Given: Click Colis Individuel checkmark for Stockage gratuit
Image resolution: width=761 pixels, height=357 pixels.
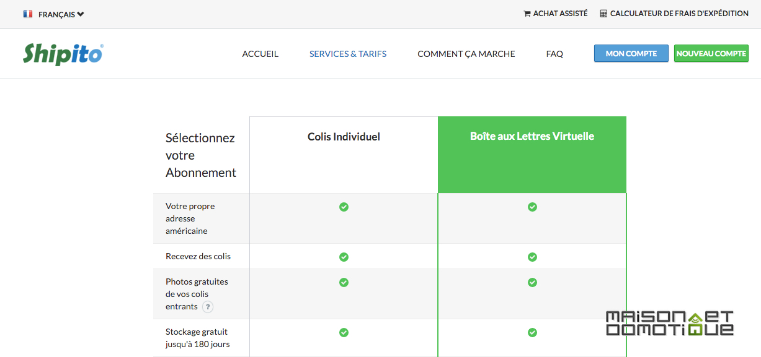Looking at the screenshot, I should 344,332.
